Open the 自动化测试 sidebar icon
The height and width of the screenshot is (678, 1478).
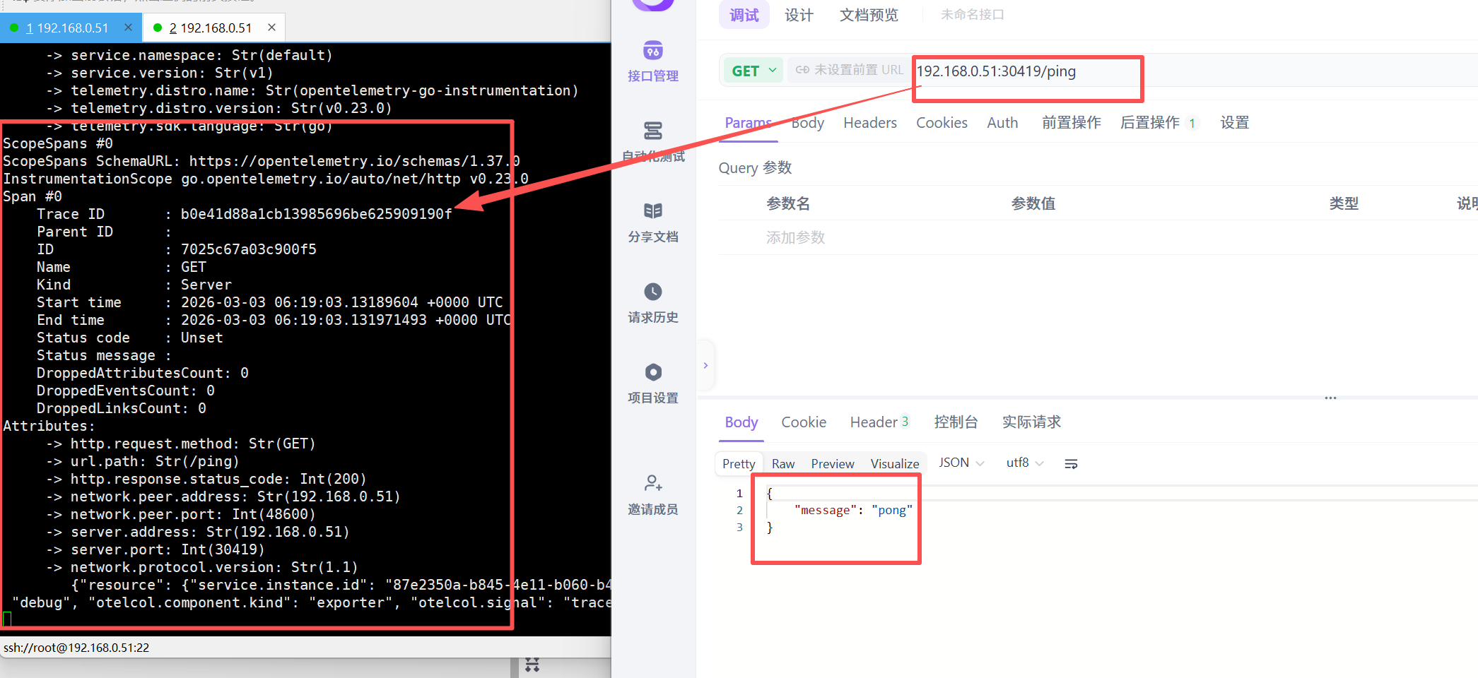653,131
